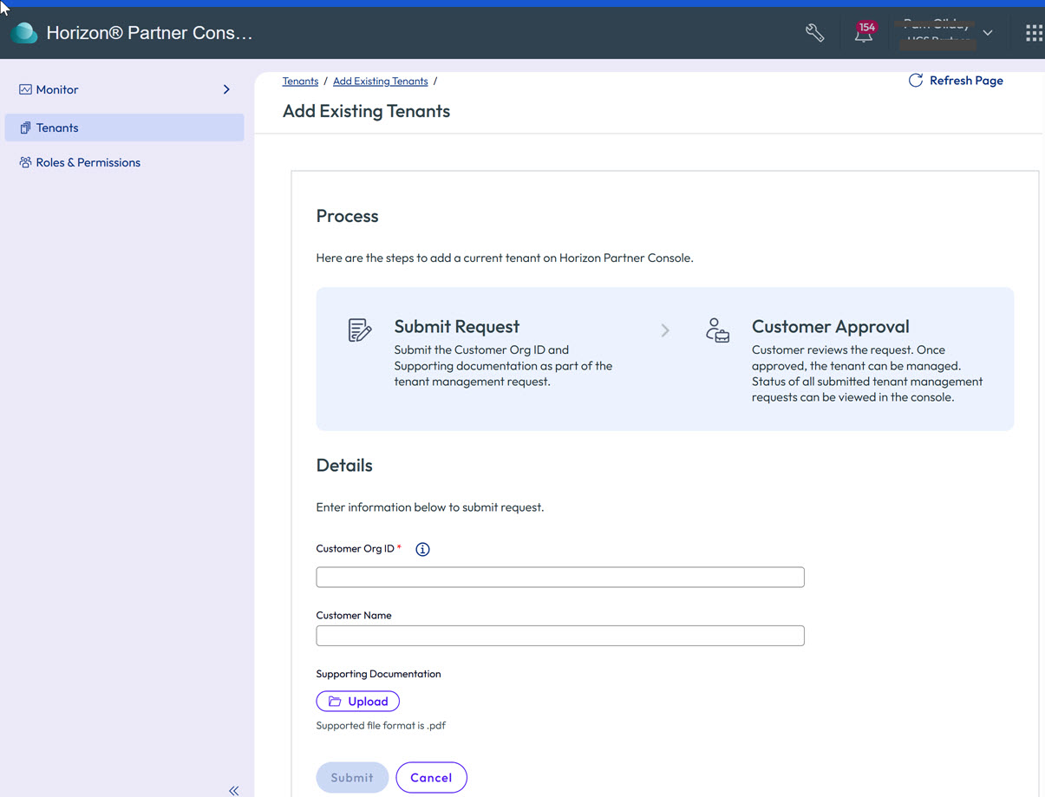
Task: Collapse the sidebar with double chevron
Action: click(x=233, y=790)
